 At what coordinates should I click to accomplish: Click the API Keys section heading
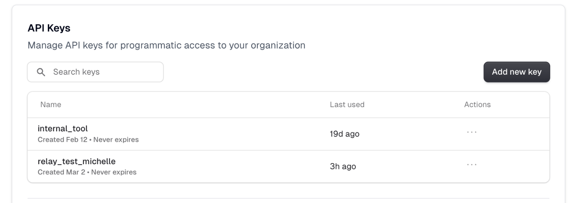coord(49,28)
